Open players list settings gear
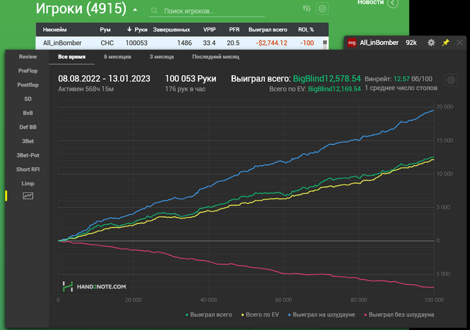The width and height of the screenshot is (470, 330). pyautogui.click(x=322, y=9)
